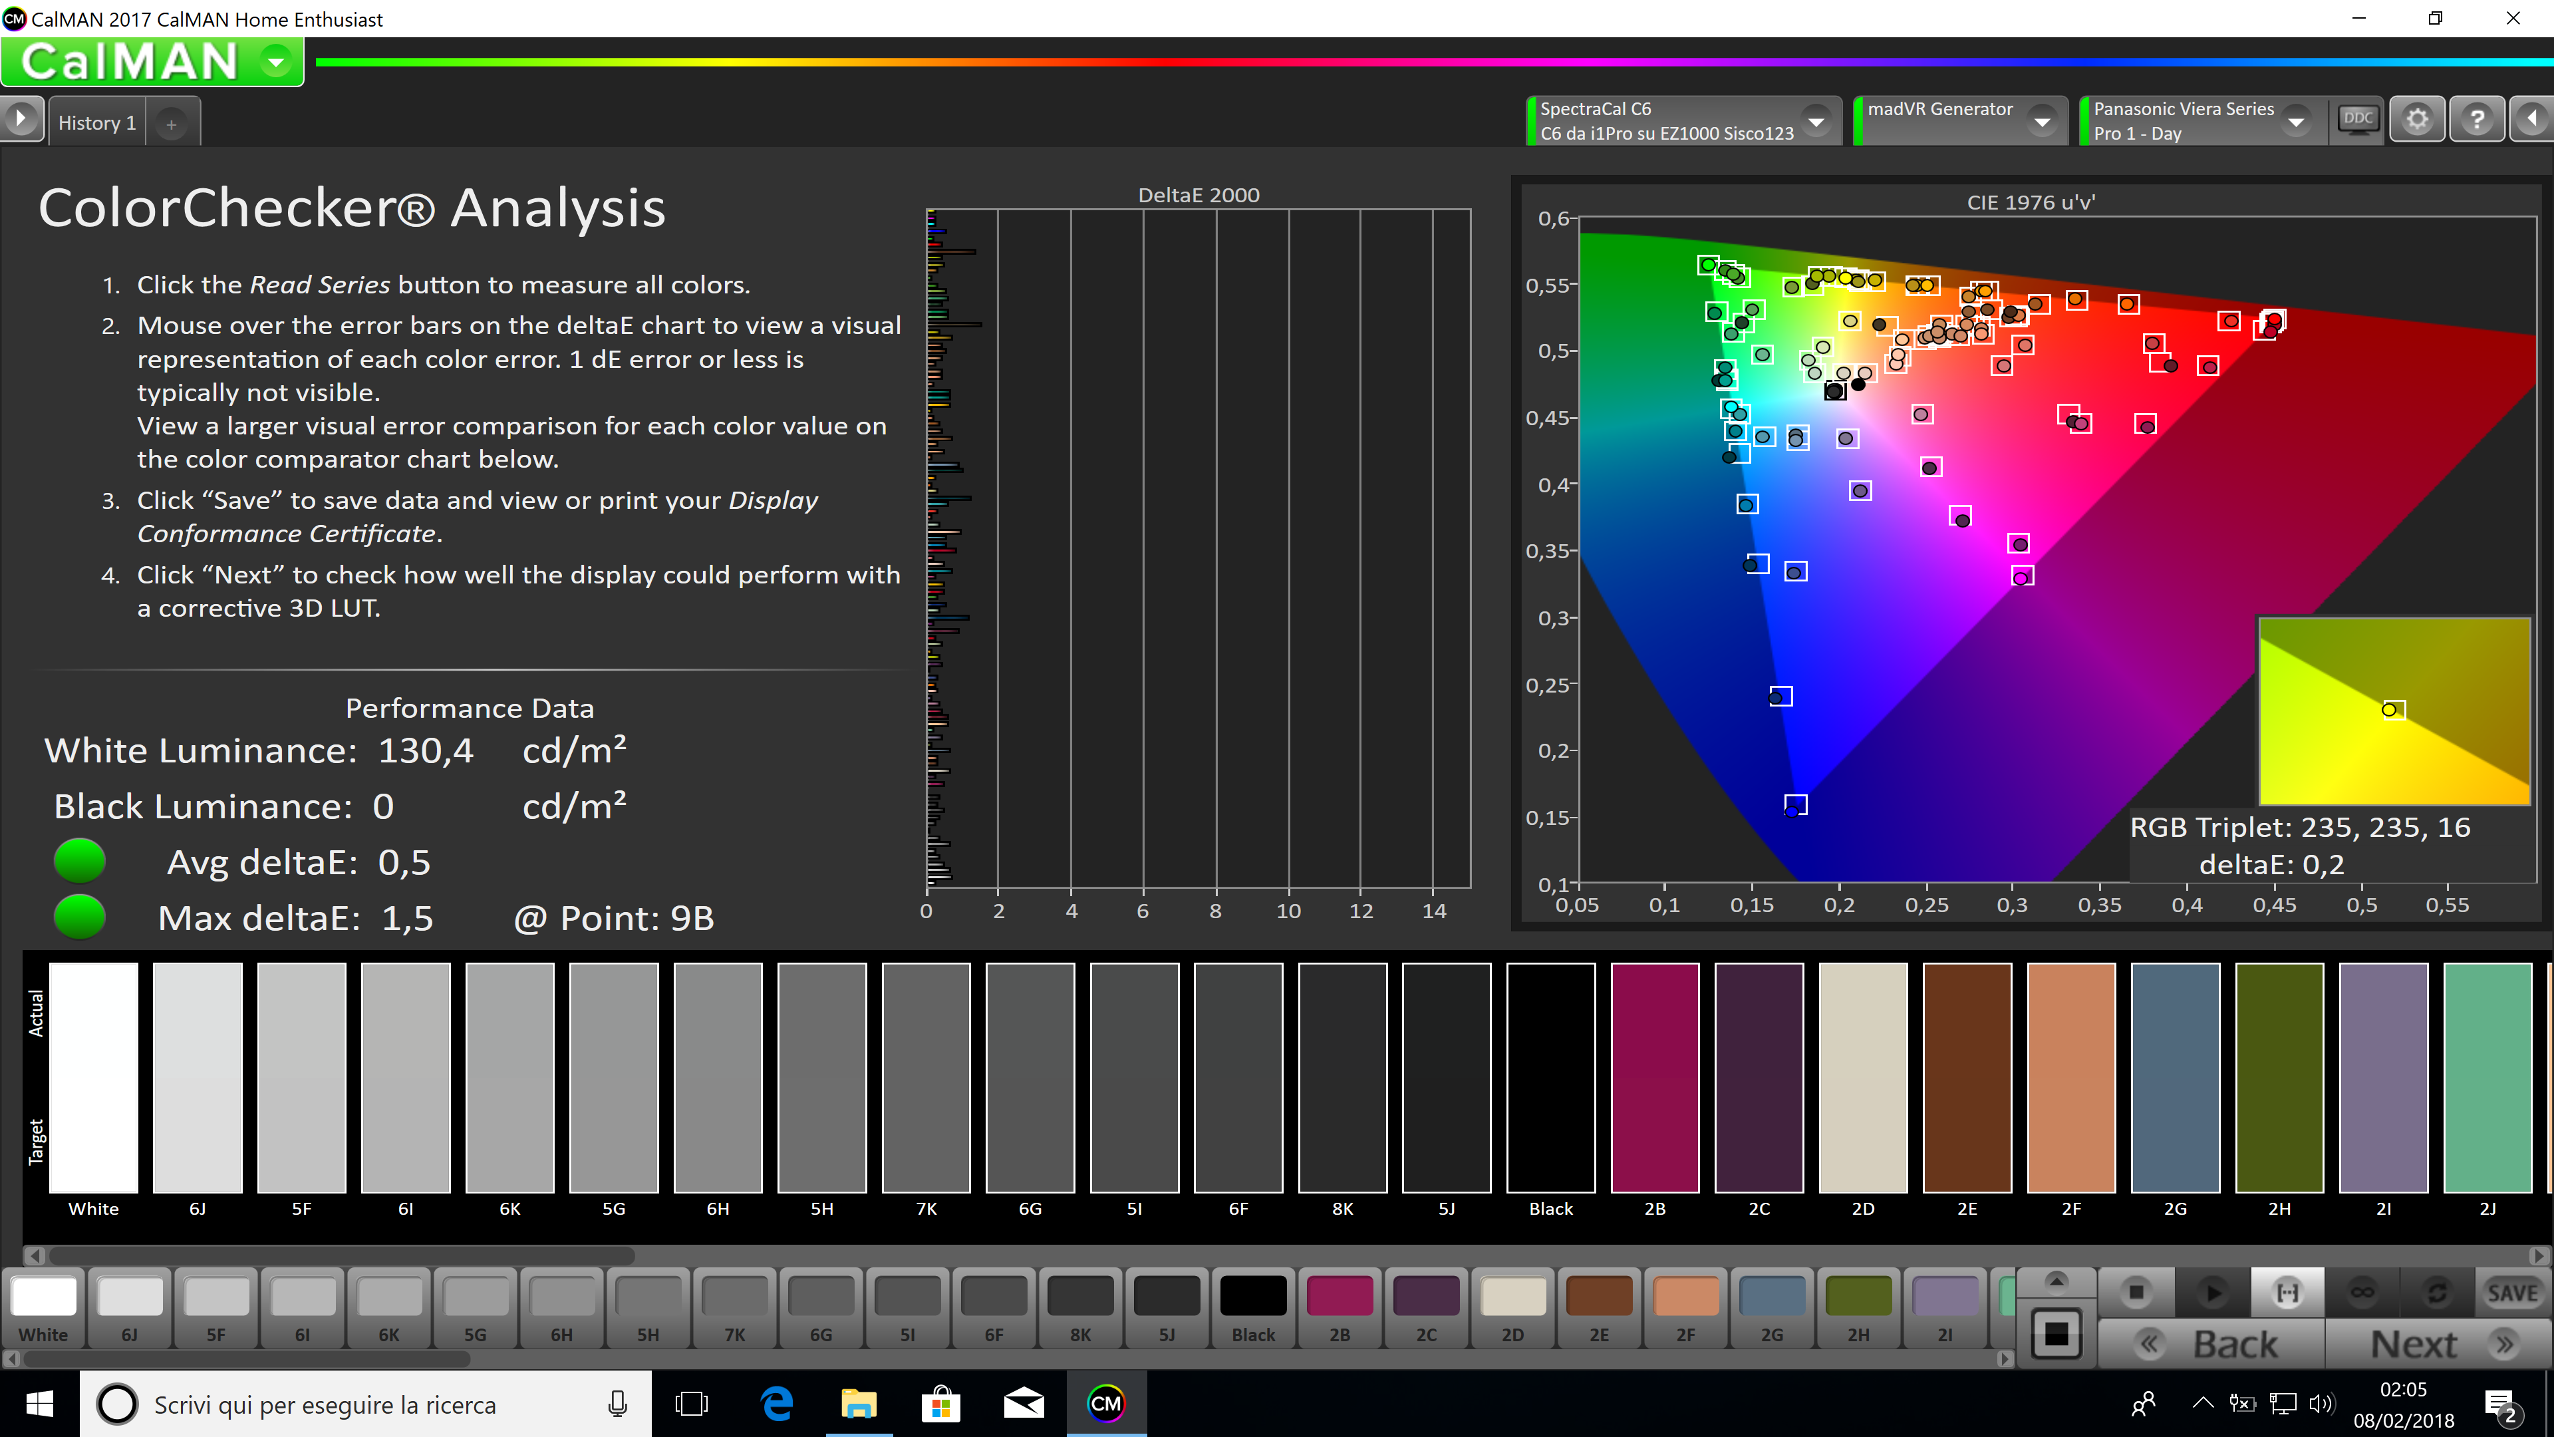This screenshot has width=2554, height=1437.
Task: Click the Max deltaE value 1,5
Action: pyautogui.click(x=408, y=918)
